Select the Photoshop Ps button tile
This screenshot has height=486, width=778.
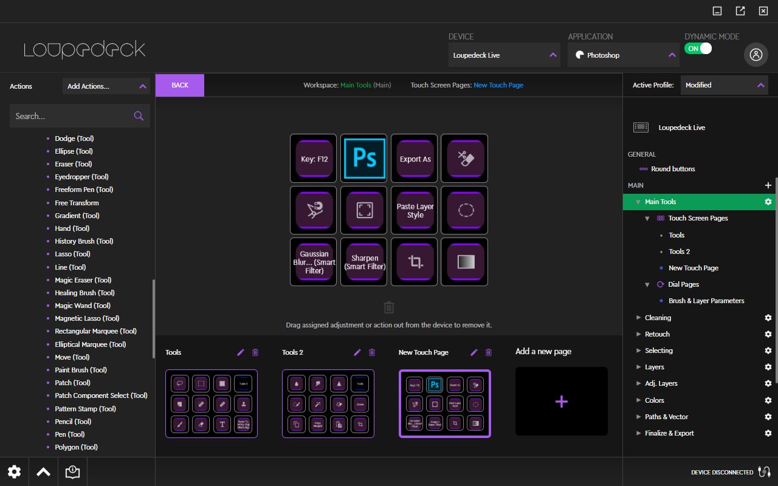363,159
